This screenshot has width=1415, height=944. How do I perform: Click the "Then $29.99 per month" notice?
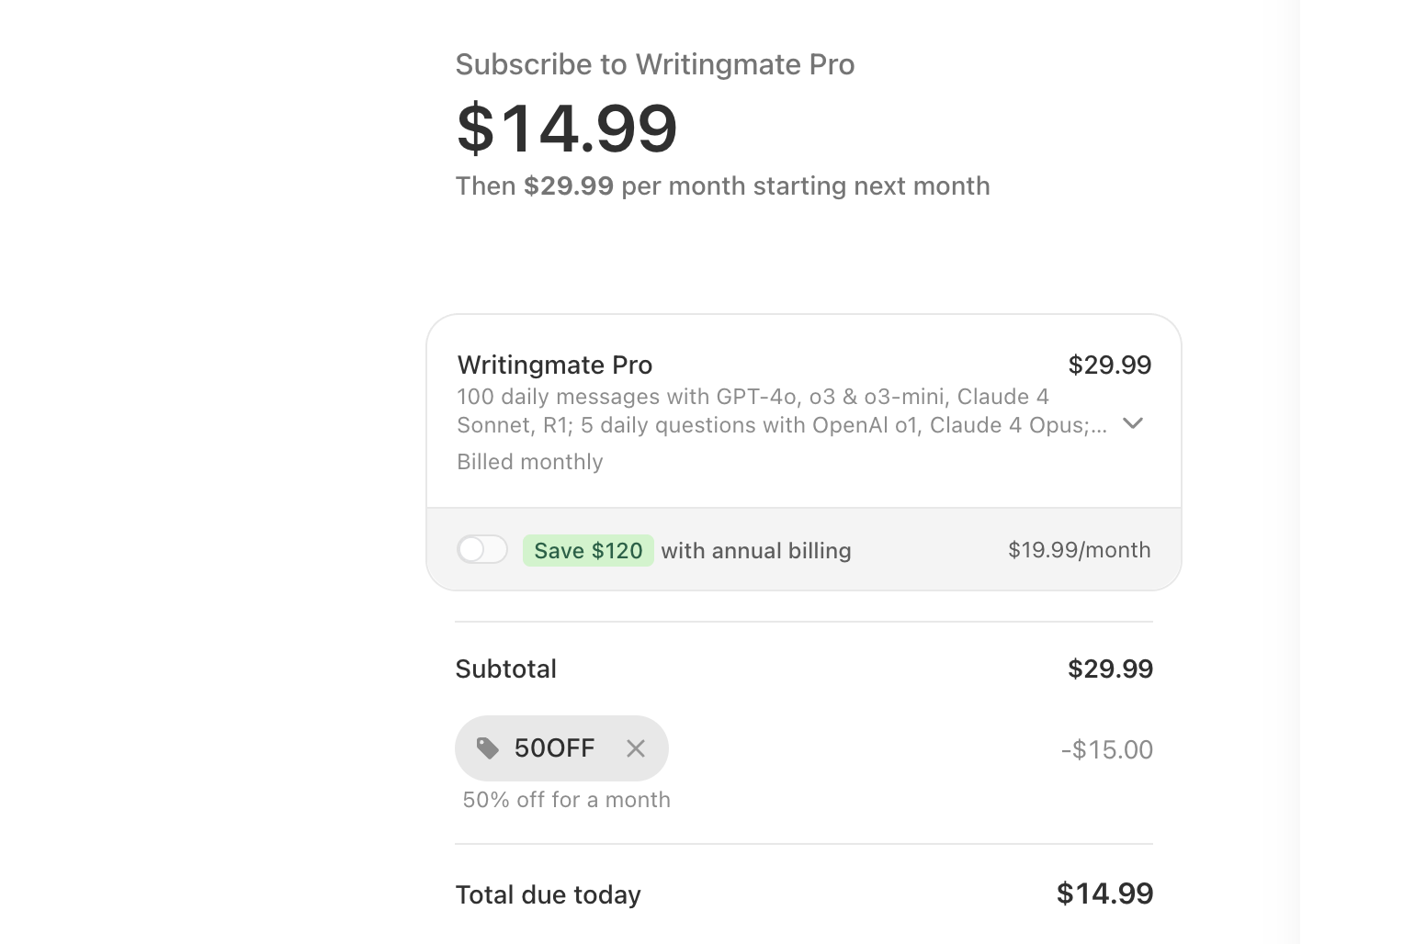coord(723,185)
